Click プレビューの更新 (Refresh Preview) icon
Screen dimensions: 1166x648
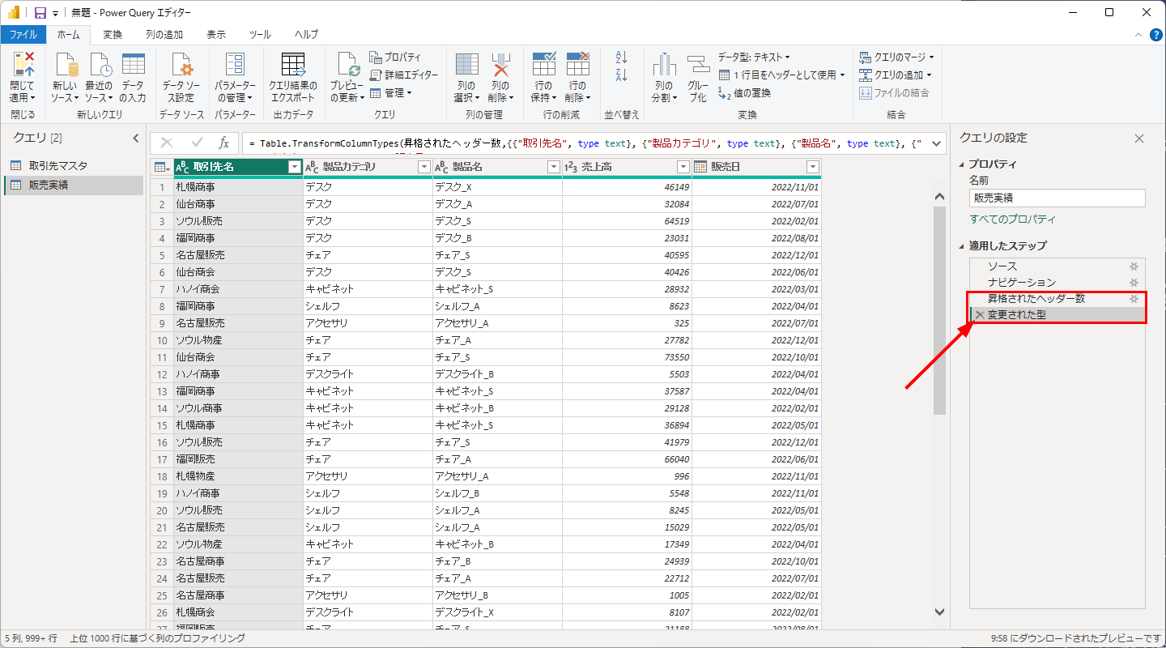coord(348,64)
